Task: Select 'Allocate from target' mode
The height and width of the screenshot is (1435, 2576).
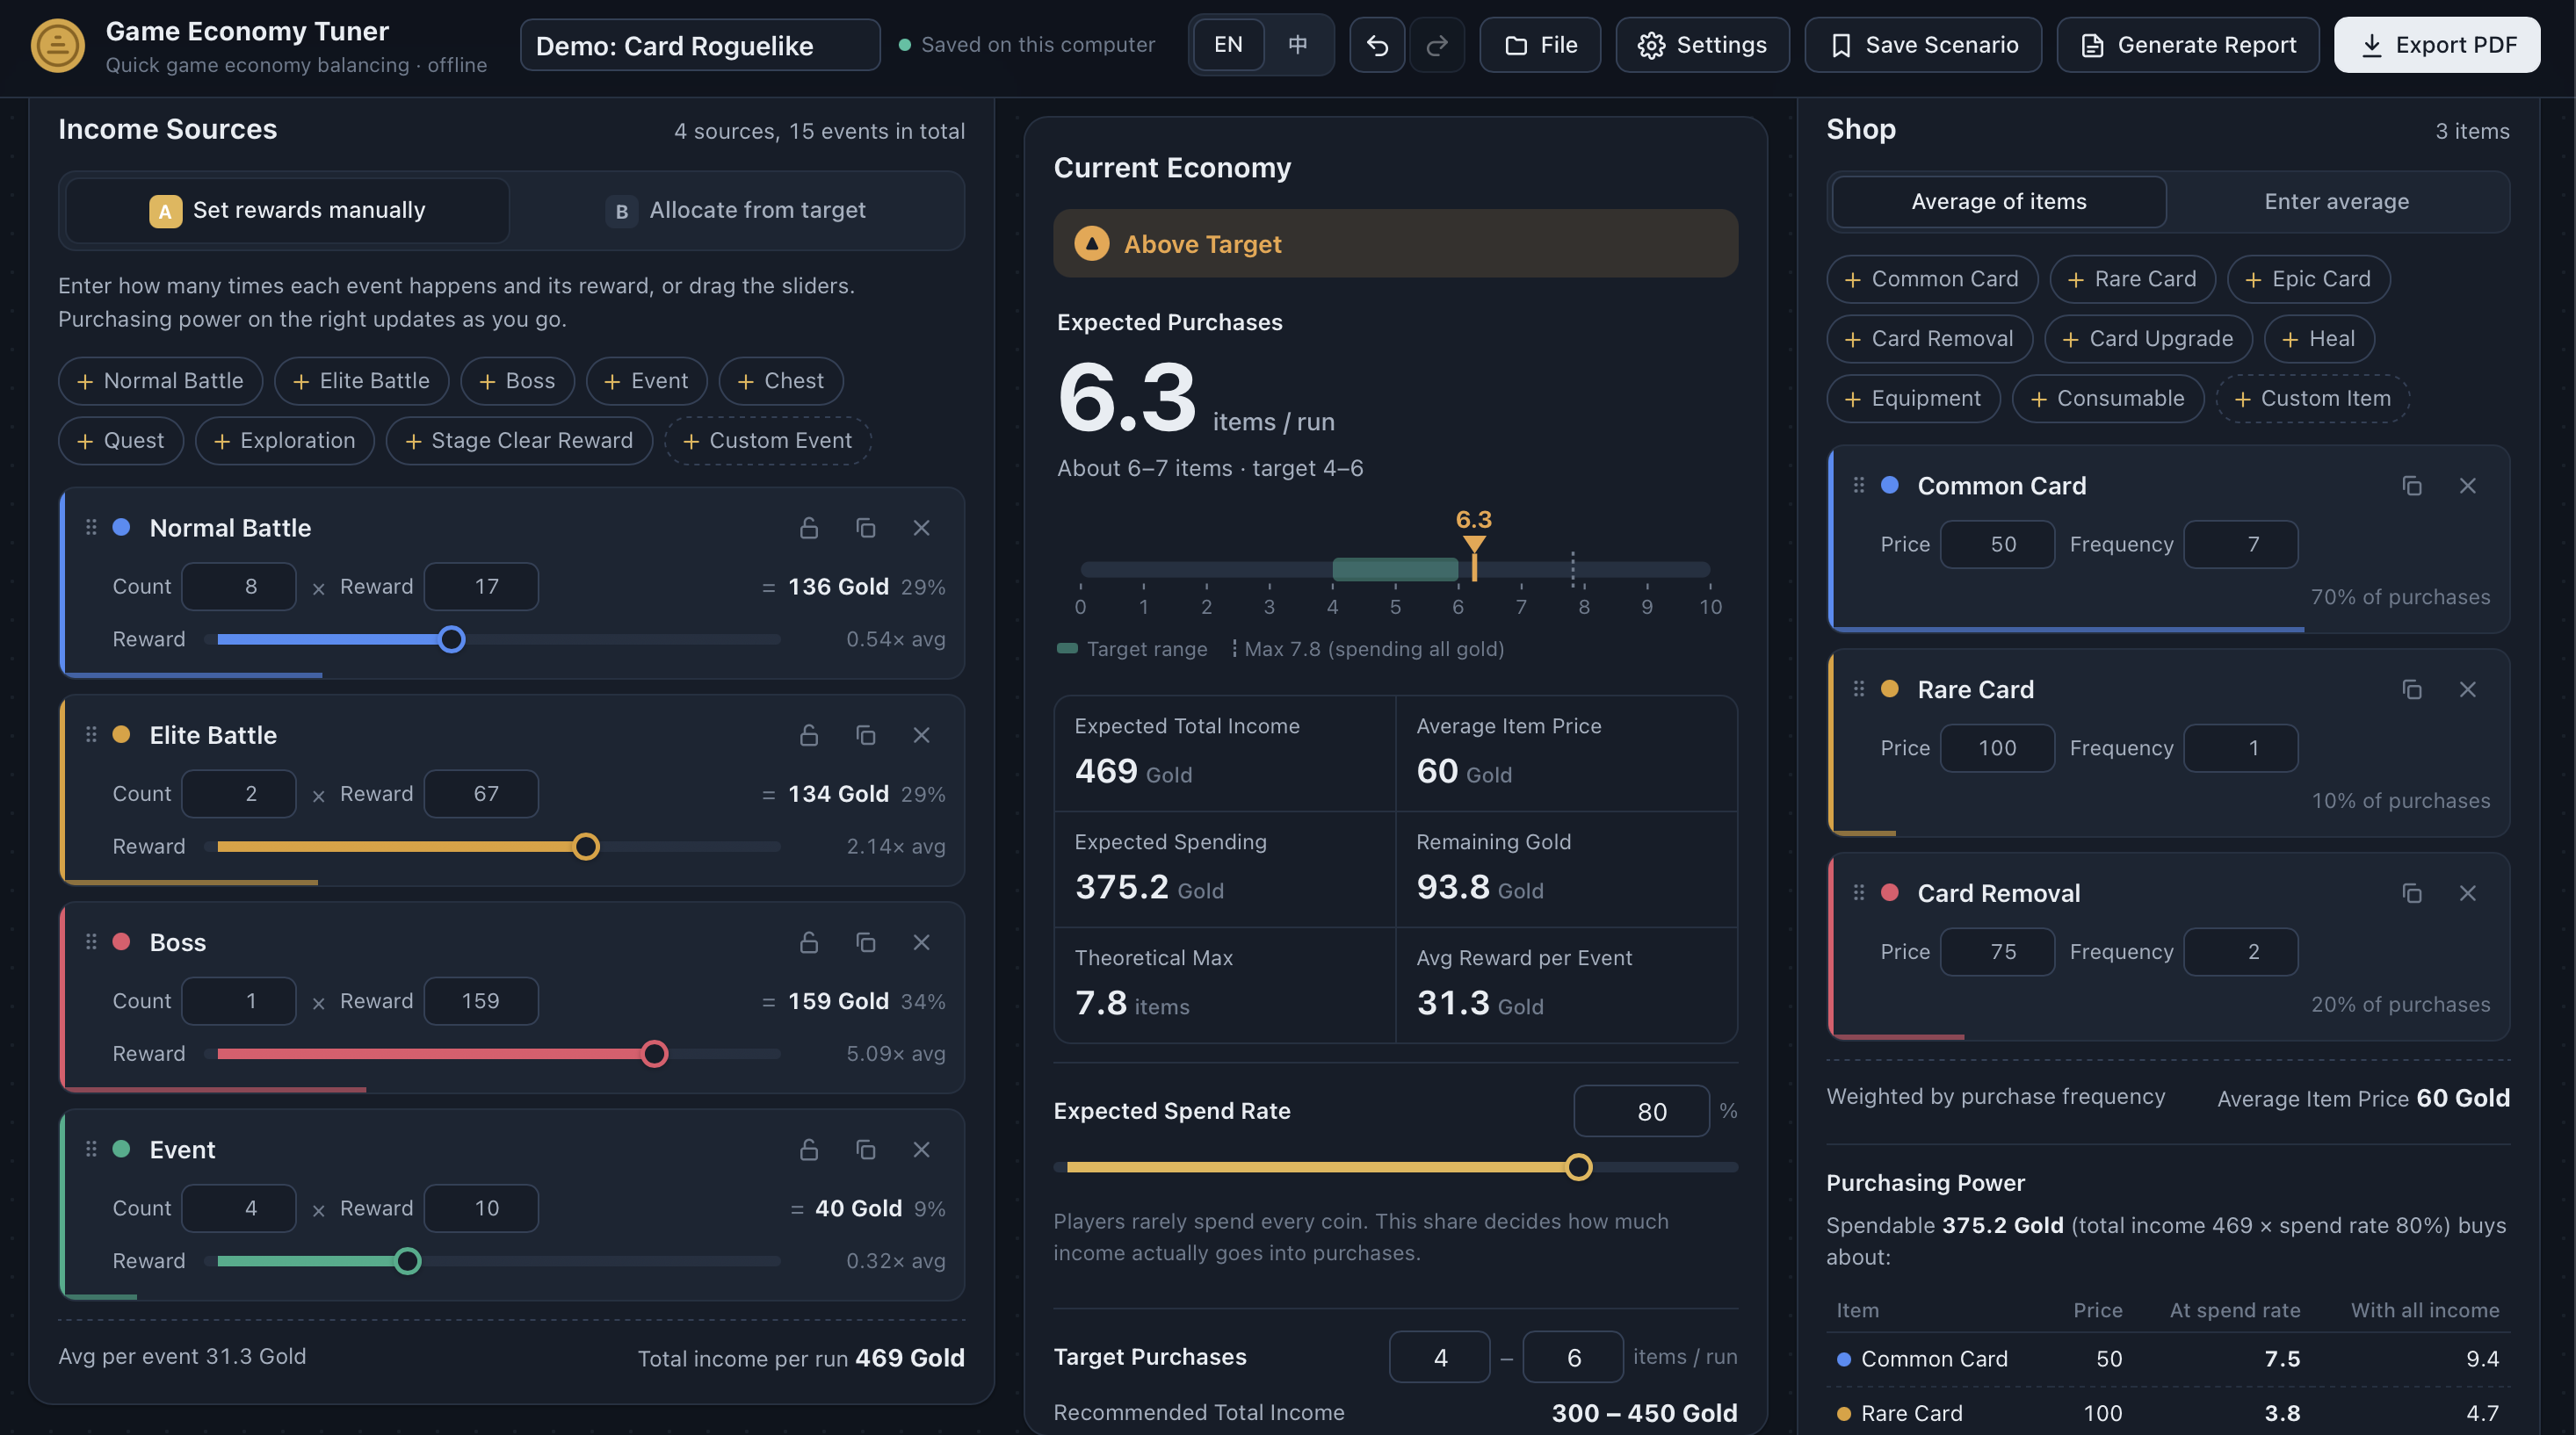Action: (x=736, y=211)
